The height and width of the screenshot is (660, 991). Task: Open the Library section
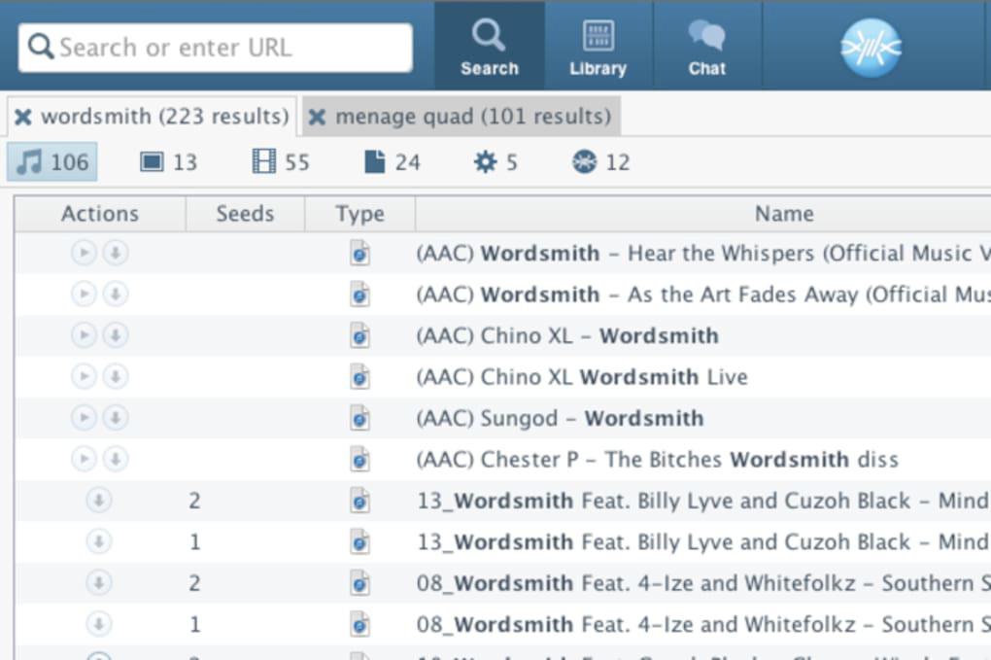[598, 46]
